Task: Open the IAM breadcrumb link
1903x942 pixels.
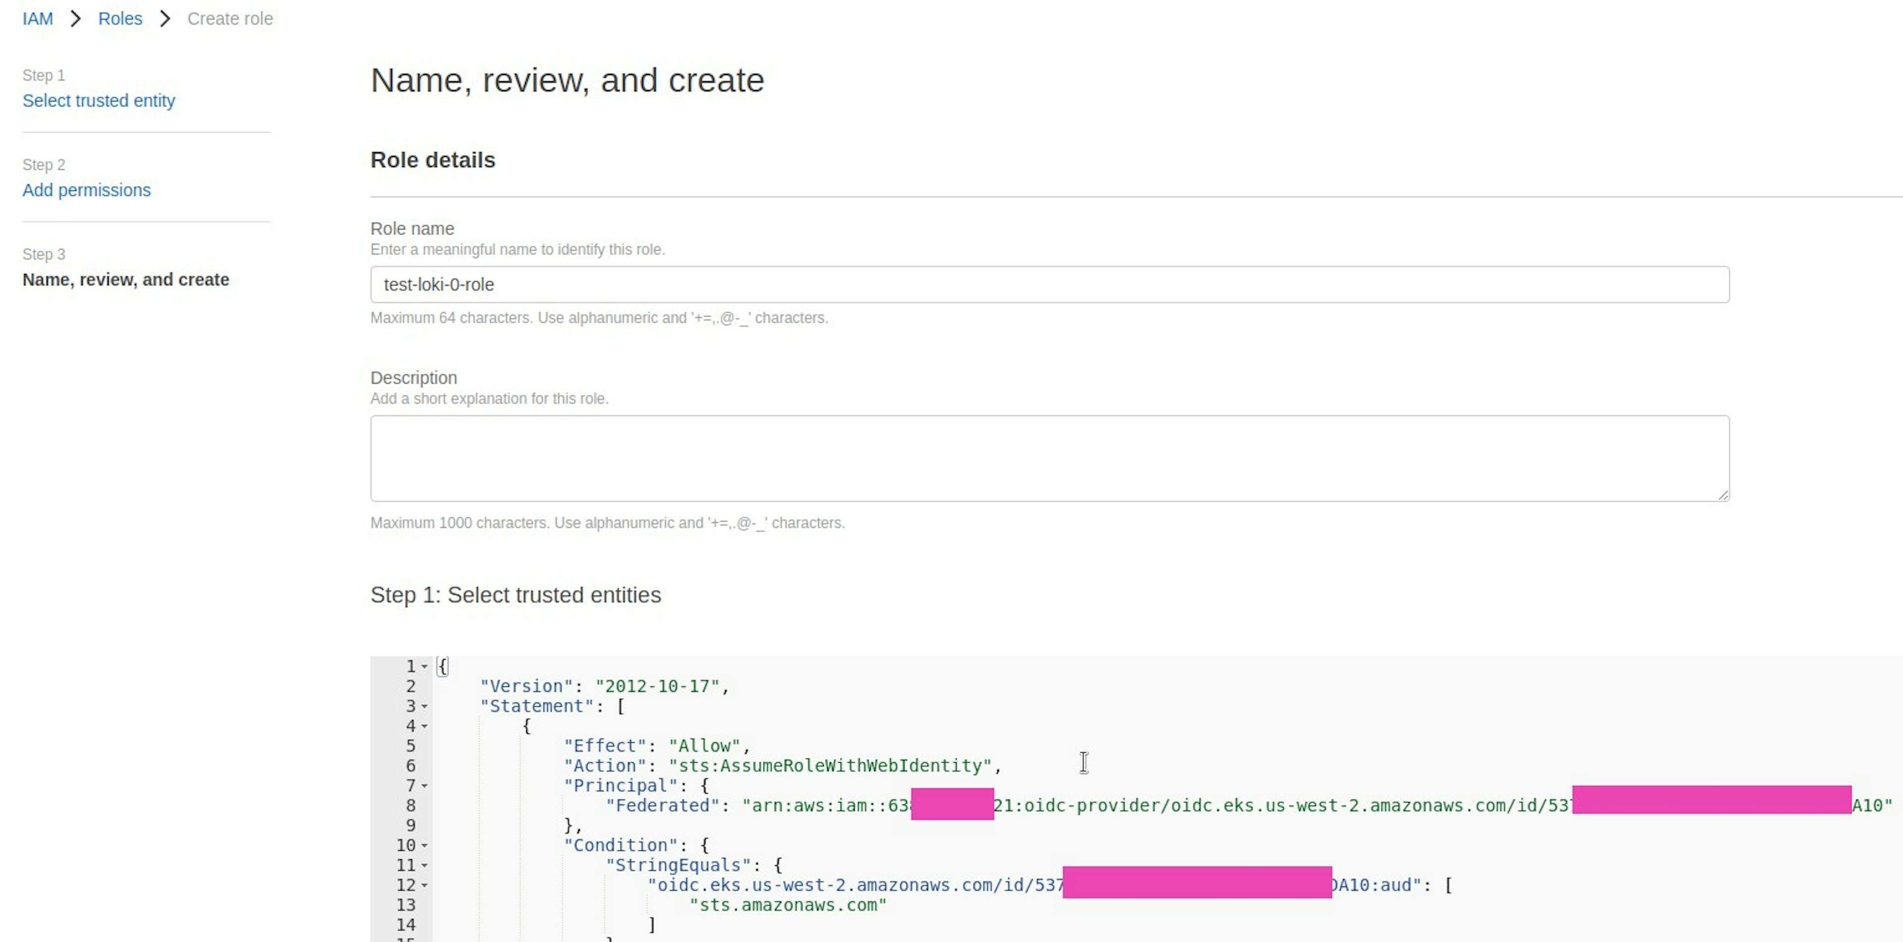Action: click(37, 18)
